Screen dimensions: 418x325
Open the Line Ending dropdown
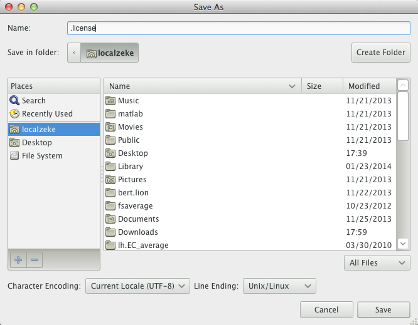coord(279,286)
